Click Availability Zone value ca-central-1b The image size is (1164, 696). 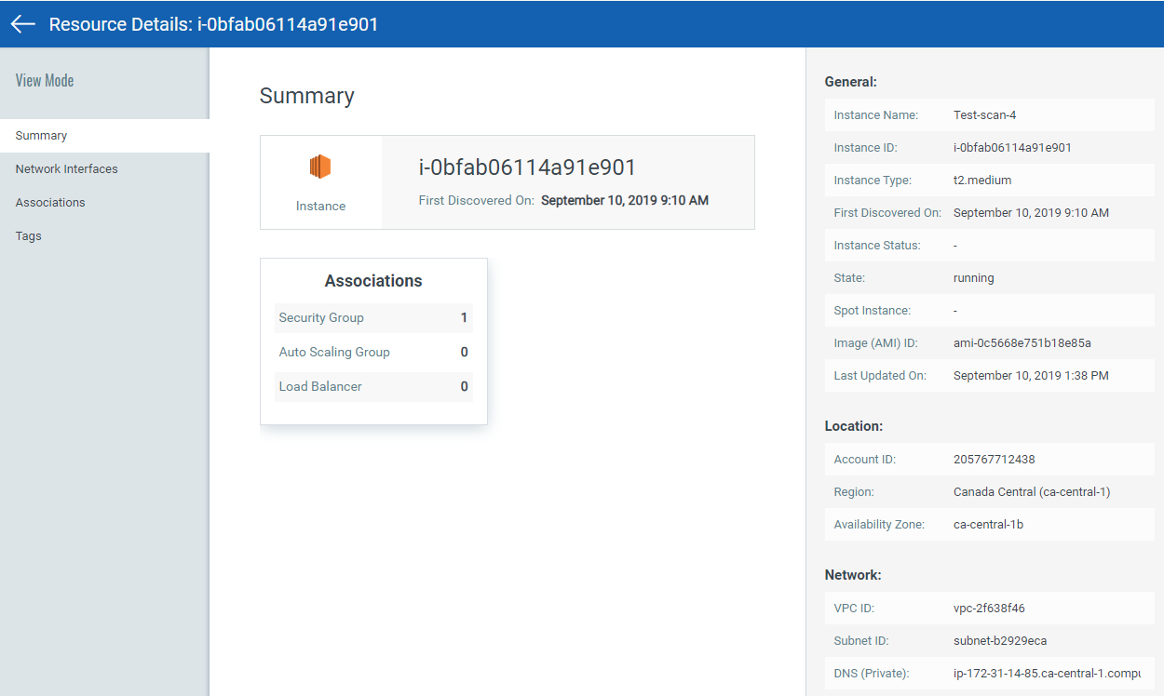[x=988, y=525]
